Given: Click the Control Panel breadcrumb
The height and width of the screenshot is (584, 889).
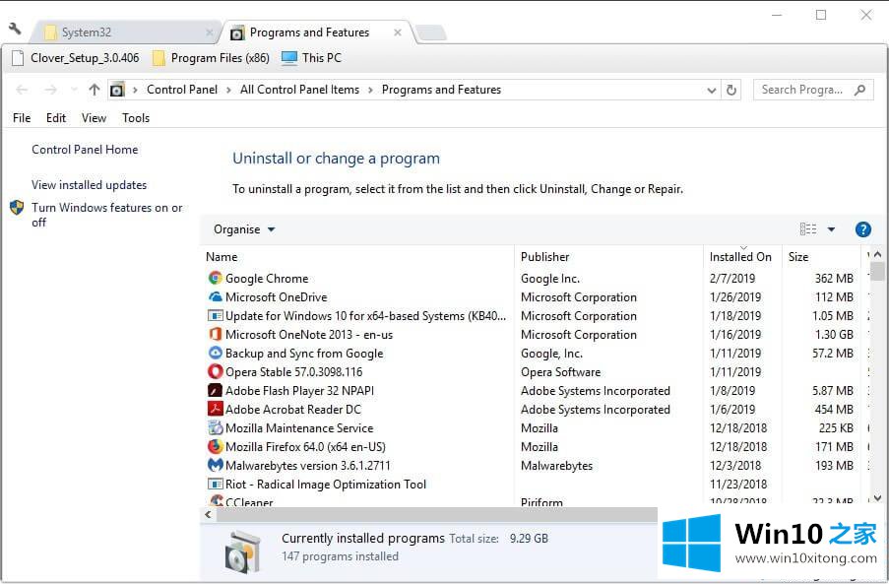Looking at the screenshot, I should pyautogui.click(x=182, y=90).
